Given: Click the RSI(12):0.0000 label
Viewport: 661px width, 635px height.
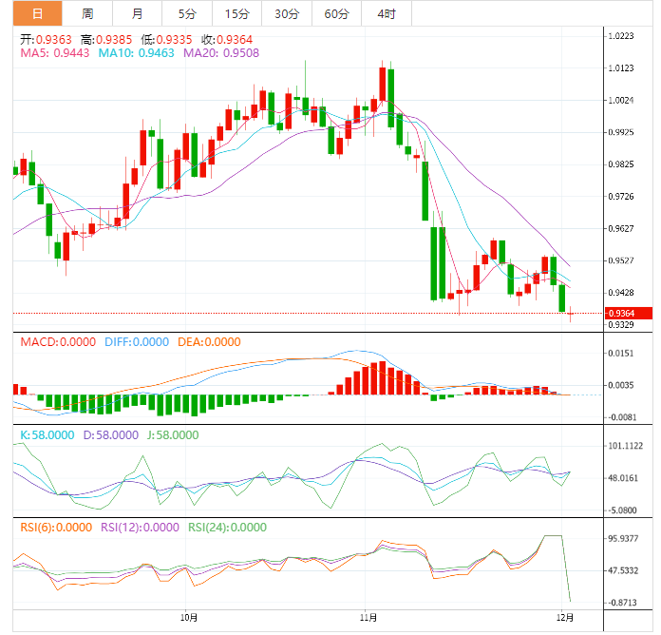Looking at the screenshot, I should pyautogui.click(x=140, y=528).
